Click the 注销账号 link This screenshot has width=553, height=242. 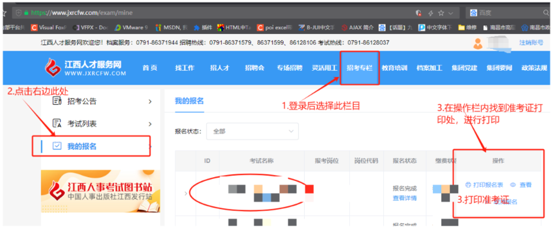coord(531,42)
